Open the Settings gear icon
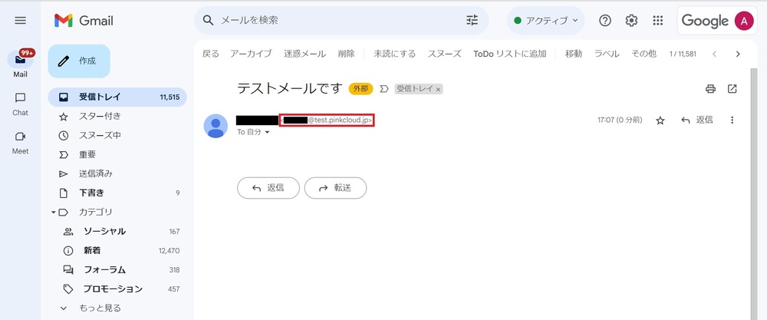Screen dimensions: 767x320 coord(631,21)
